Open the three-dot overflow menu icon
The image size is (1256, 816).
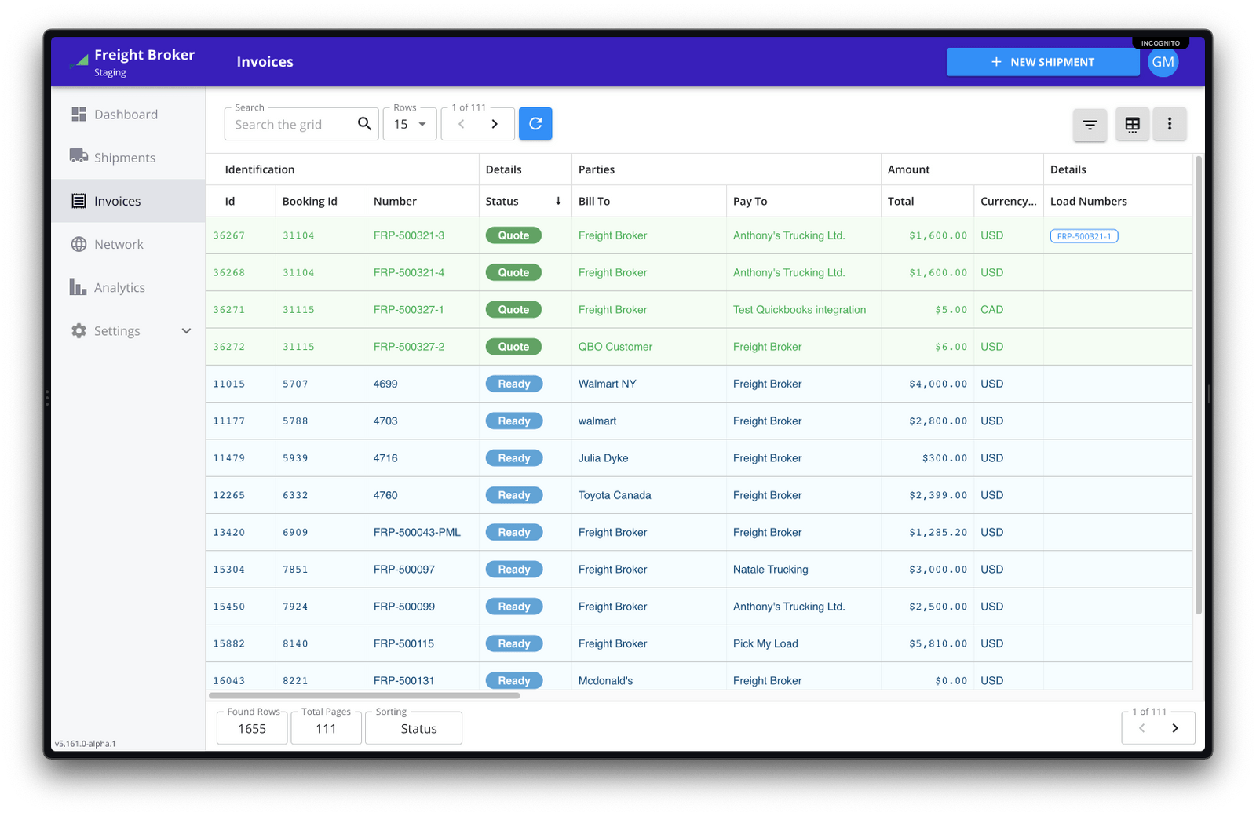click(x=1170, y=123)
